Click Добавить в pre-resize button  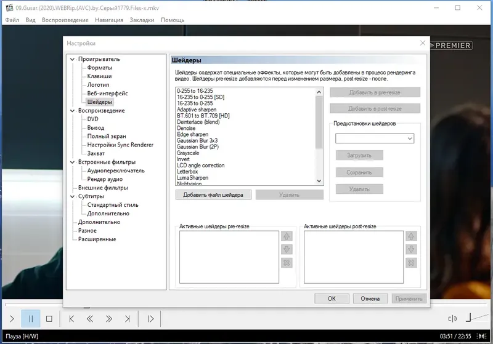(375, 92)
